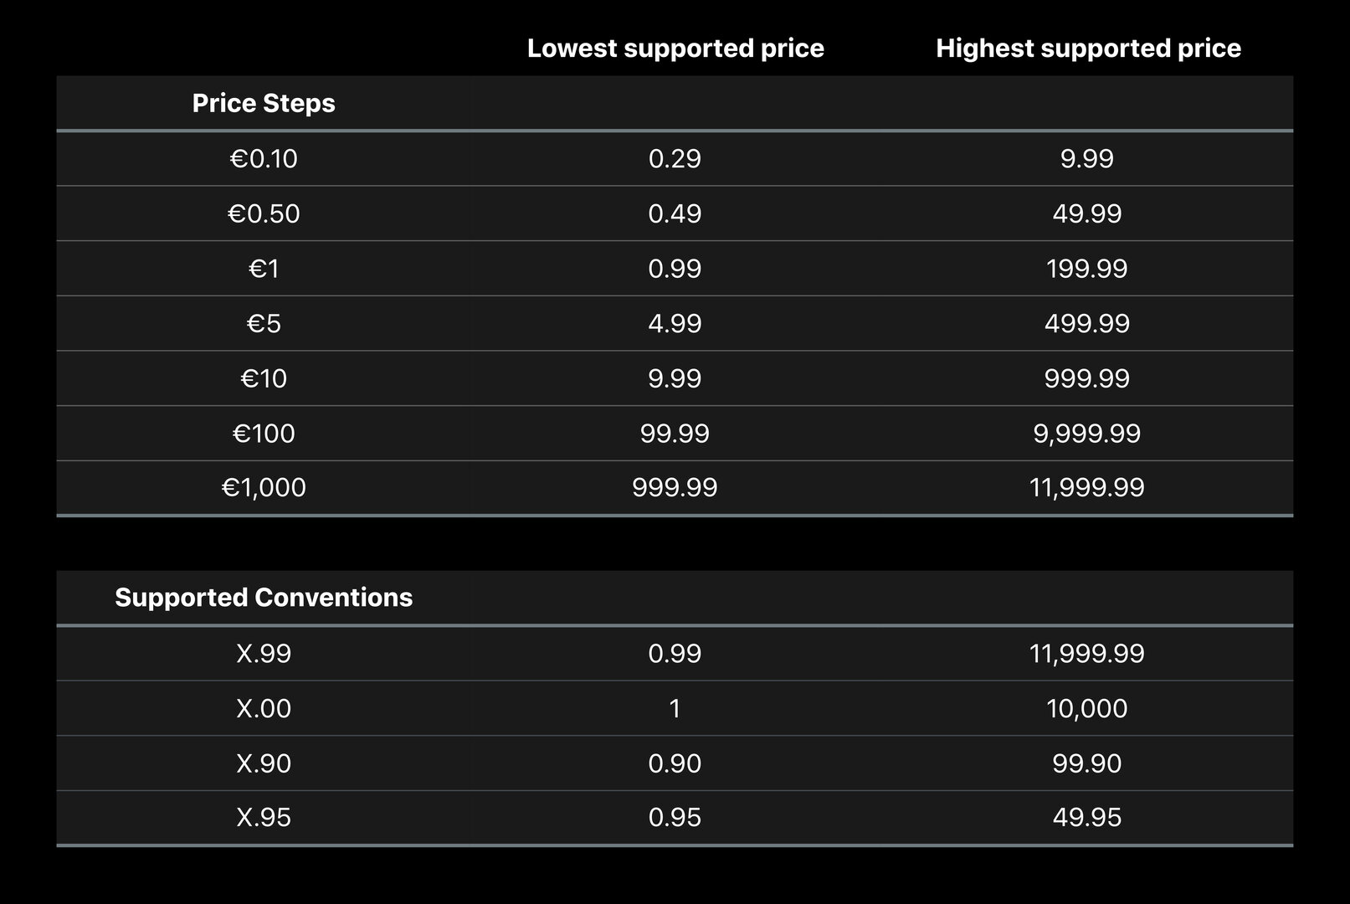
Task: Click the 0.29 lowest price value
Action: 675,158
